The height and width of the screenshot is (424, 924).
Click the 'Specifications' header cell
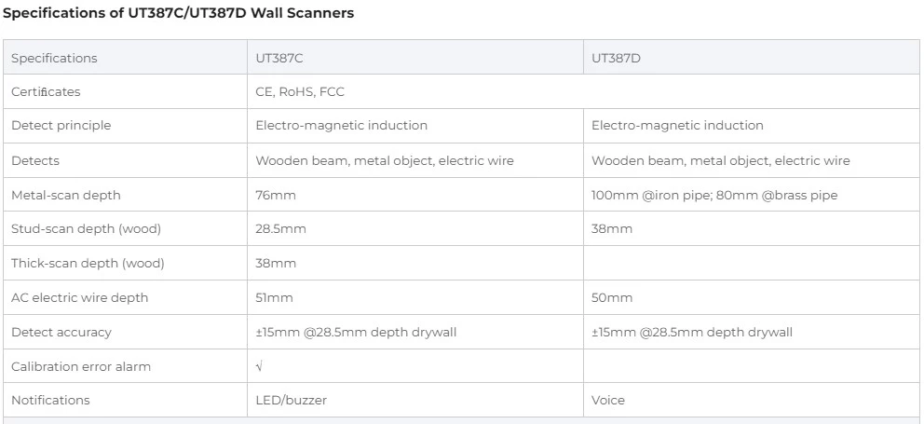pyautogui.click(x=54, y=58)
